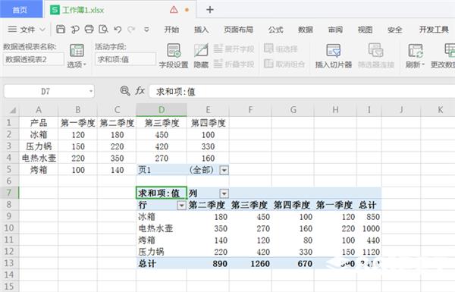This screenshot has width=455, height=292.
Task: Click the zoom magnifier beside fx
Action: coord(125,91)
